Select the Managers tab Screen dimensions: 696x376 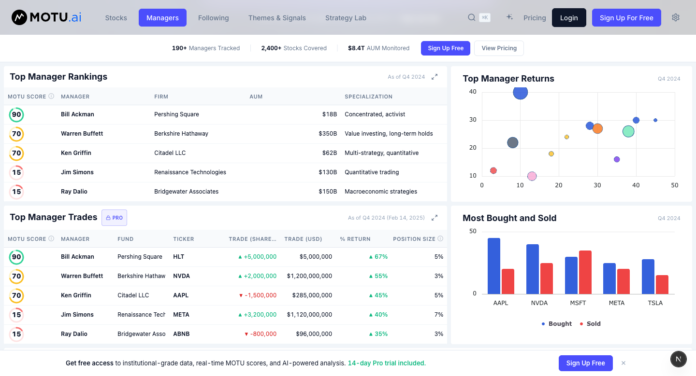pos(162,18)
